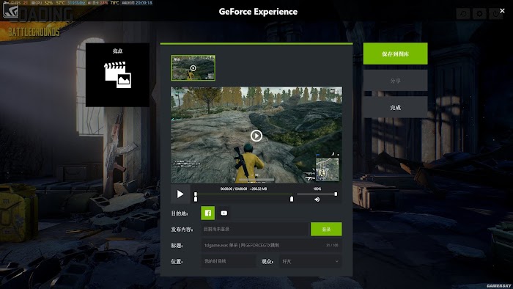Select the 亮点 highlights clip tile

(117, 75)
